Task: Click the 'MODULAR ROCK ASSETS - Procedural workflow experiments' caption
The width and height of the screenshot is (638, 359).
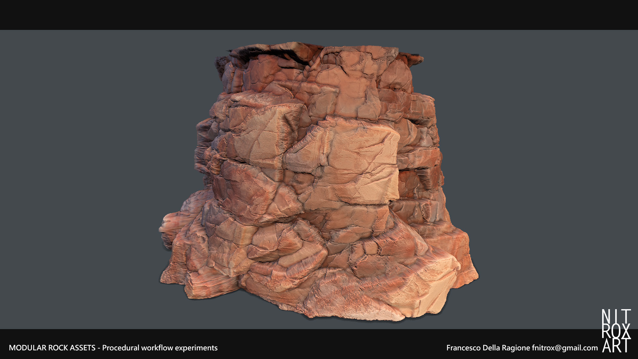Action: pyautogui.click(x=113, y=348)
